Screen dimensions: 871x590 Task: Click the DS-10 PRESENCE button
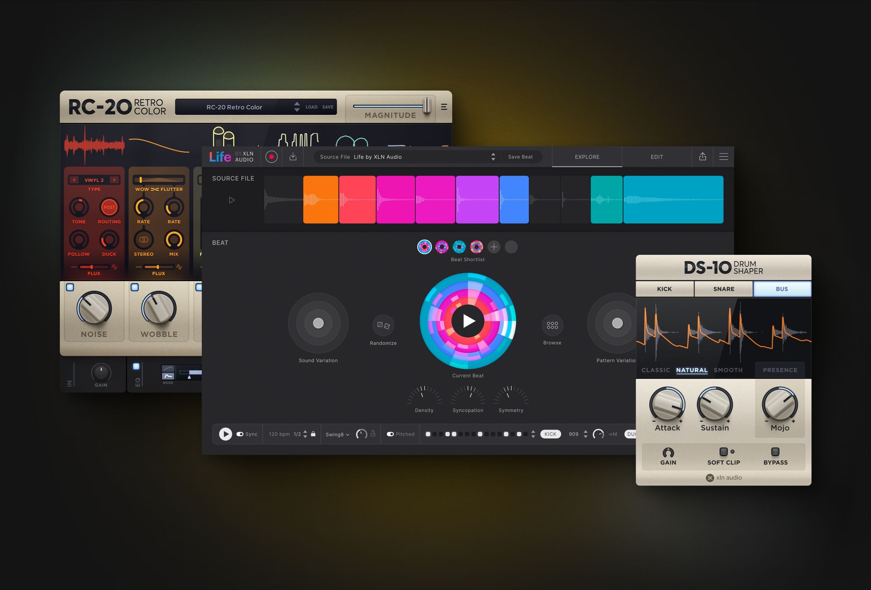coord(780,370)
